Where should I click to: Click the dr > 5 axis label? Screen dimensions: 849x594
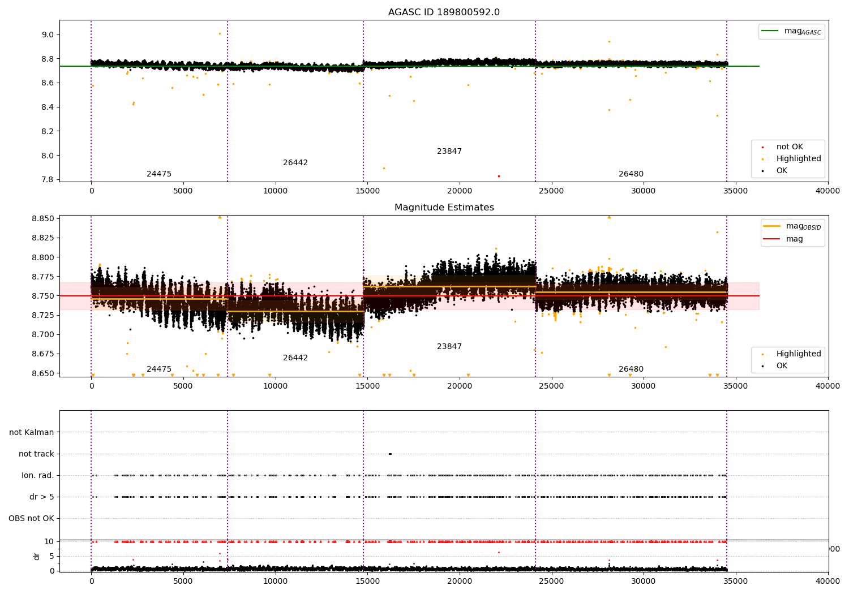point(42,497)
